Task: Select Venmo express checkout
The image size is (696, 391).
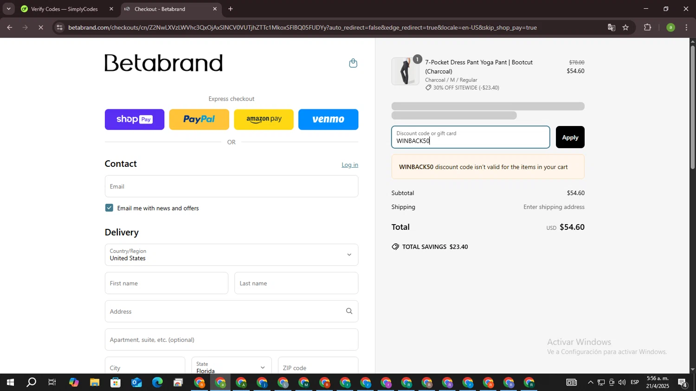Action: pyautogui.click(x=328, y=120)
